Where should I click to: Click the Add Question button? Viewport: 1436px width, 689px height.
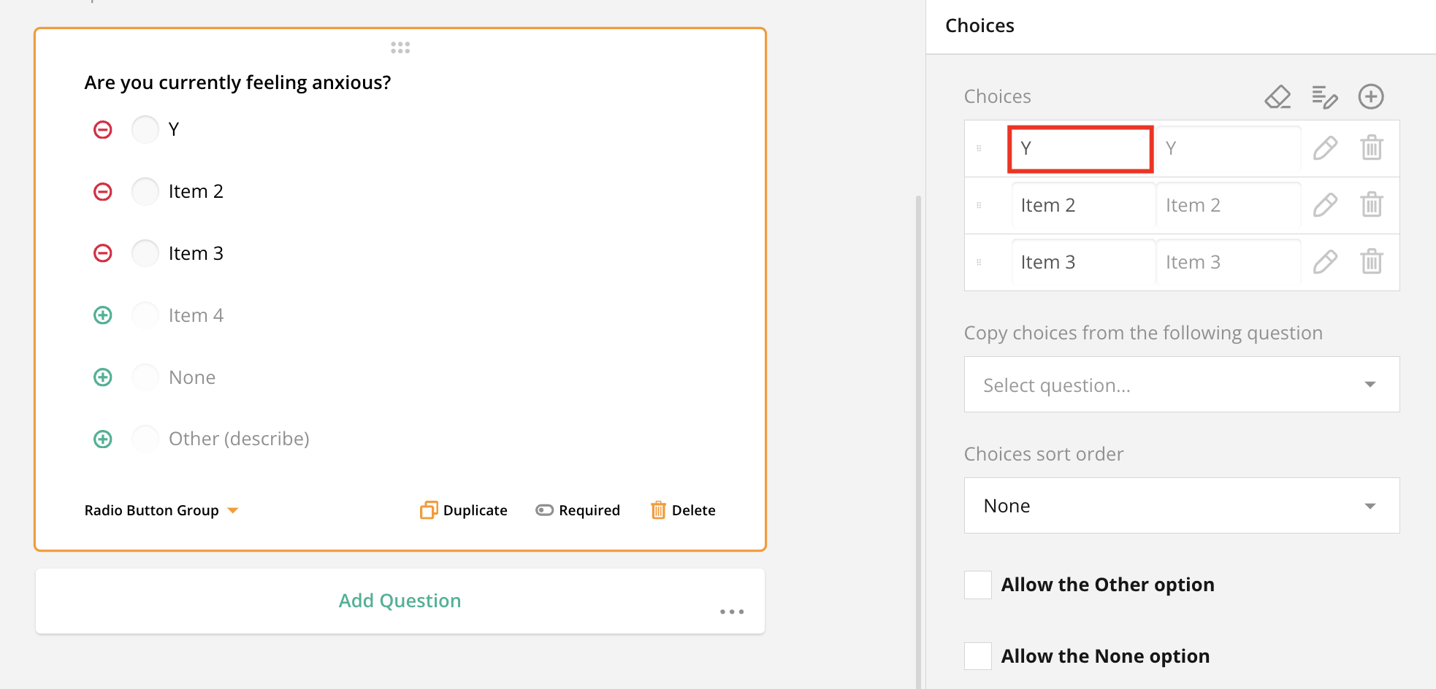400,600
